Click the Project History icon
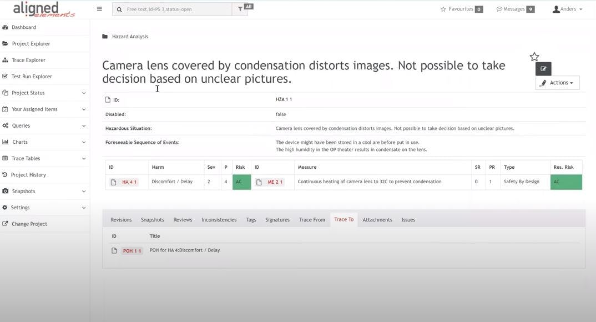 point(4,174)
